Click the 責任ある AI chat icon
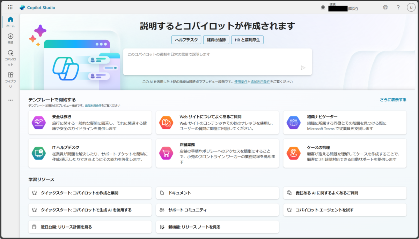 point(289,193)
